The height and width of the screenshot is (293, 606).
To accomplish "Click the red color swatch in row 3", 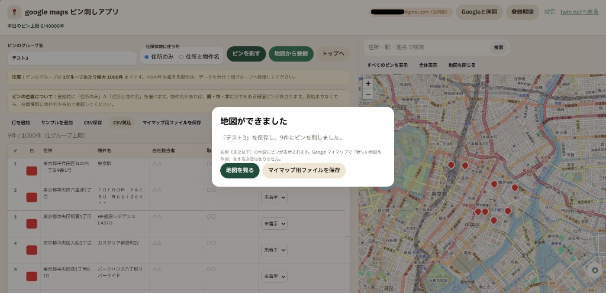I will click(32, 224).
